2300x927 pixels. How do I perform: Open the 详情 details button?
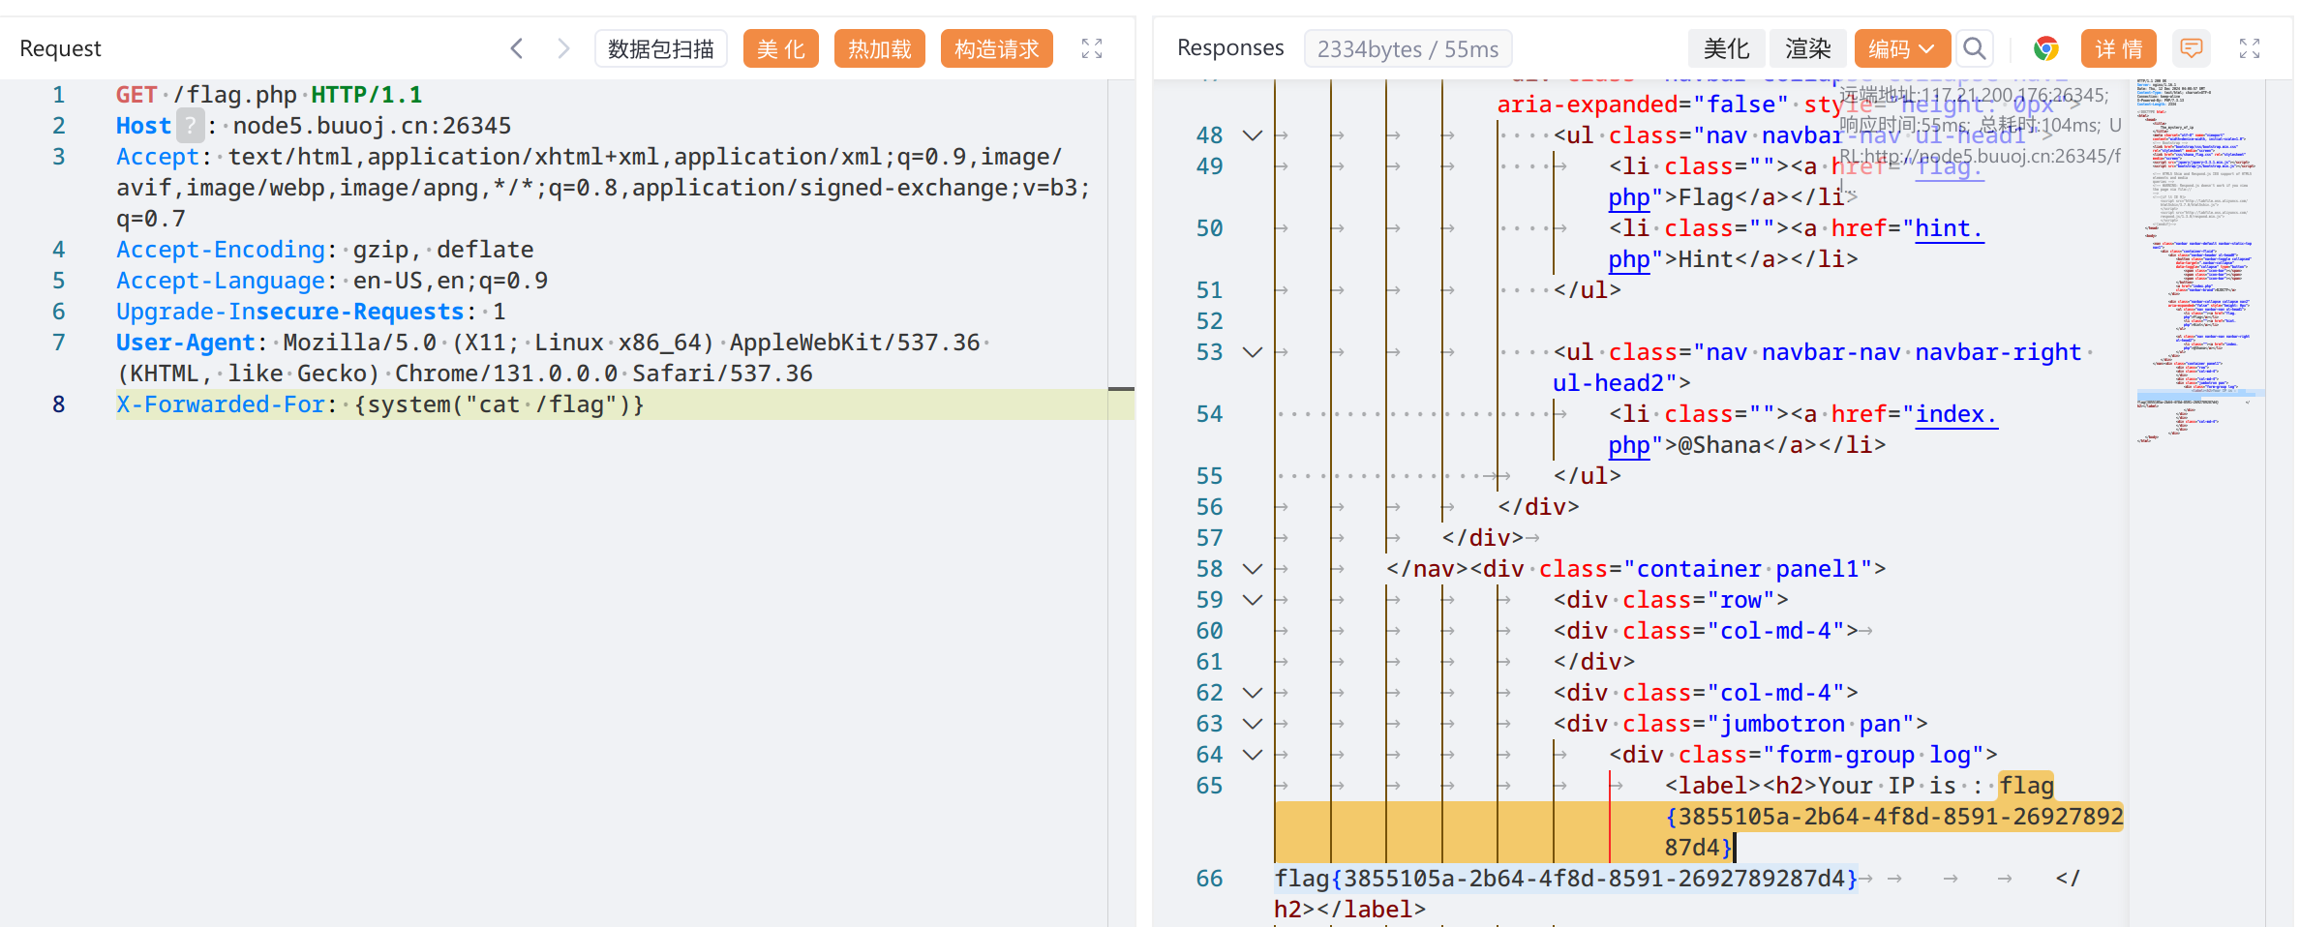[x=2119, y=48]
